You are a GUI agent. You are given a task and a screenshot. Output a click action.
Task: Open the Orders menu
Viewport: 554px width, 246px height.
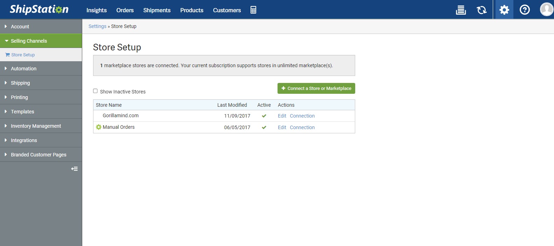[x=125, y=10]
